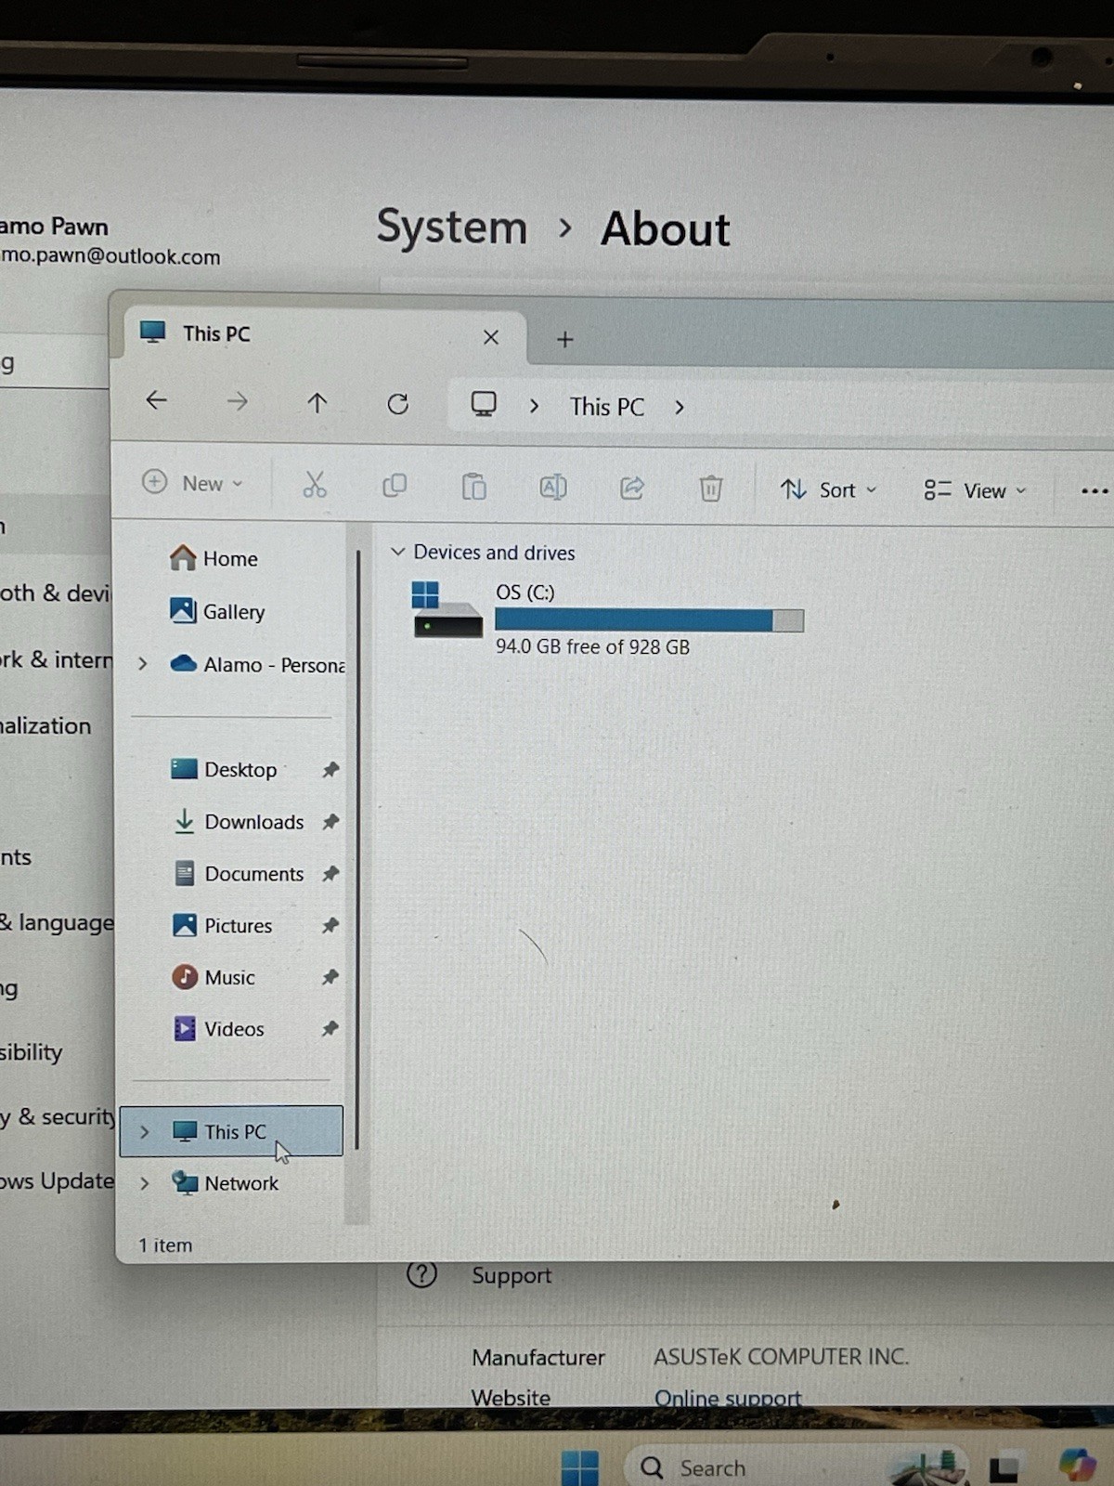
Task: Open the Desktop quick access folder
Action: pos(224,769)
